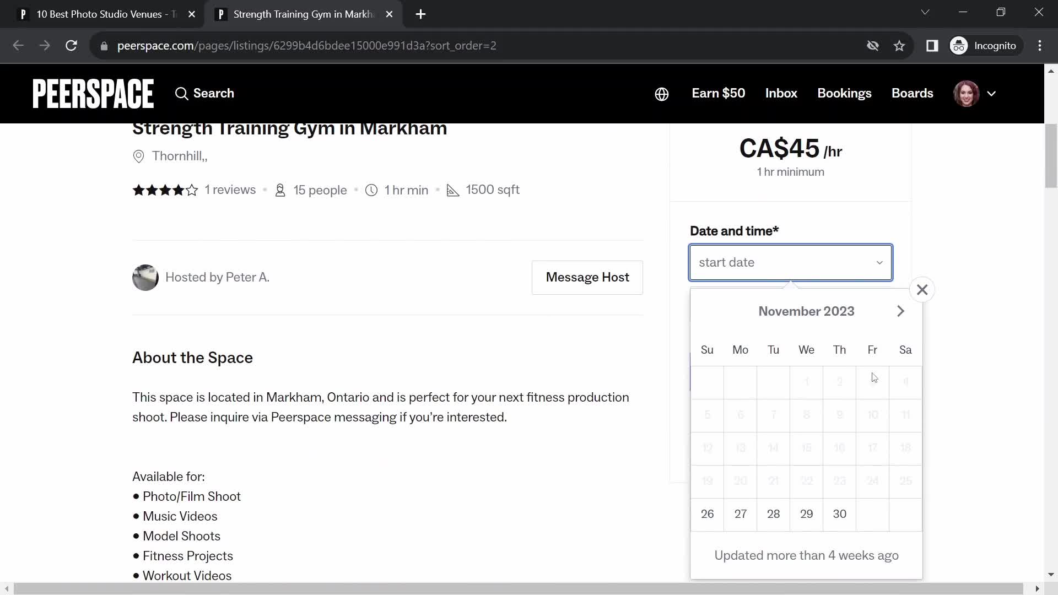This screenshot has width=1058, height=595.
Task: Click the Peerspace home logo icon
Action: click(x=93, y=93)
